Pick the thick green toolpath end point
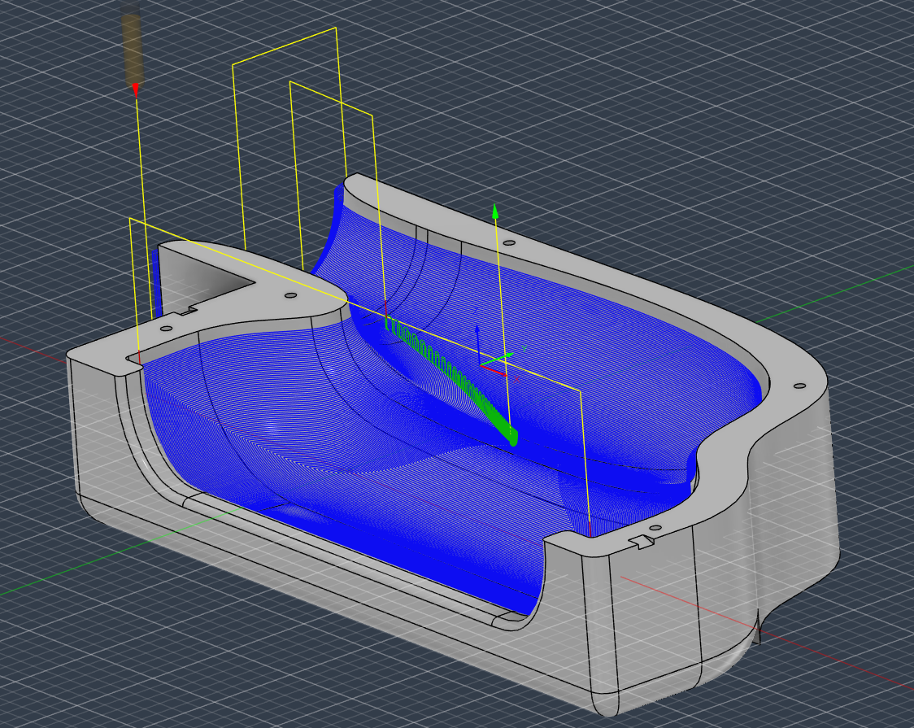914x728 pixels. pyautogui.click(x=512, y=438)
